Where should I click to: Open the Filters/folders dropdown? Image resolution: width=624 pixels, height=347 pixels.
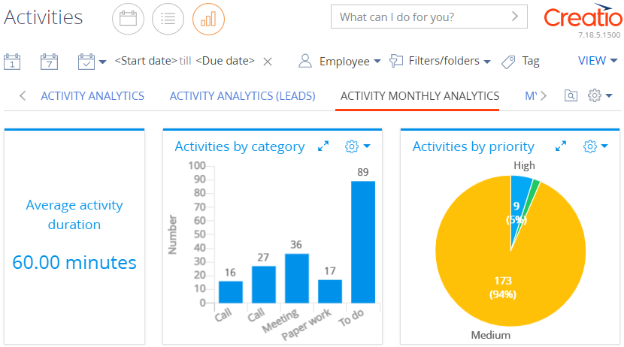(x=440, y=61)
